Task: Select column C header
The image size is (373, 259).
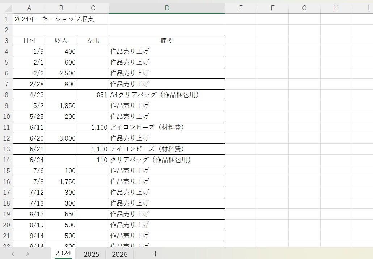Action: tap(93, 8)
